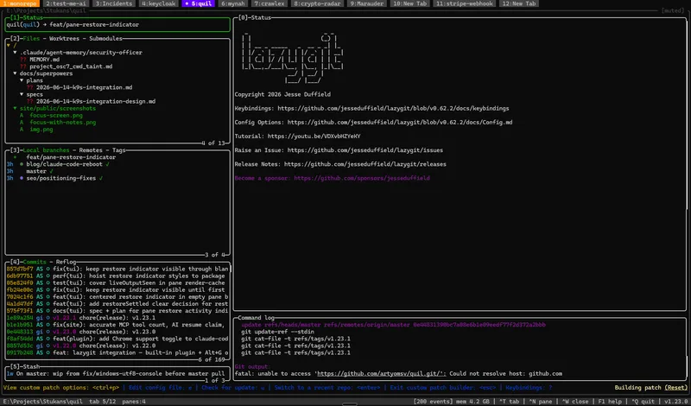The image size is (691, 406).
Task: Go to the 6:mynah tab
Action: (x=234, y=3)
